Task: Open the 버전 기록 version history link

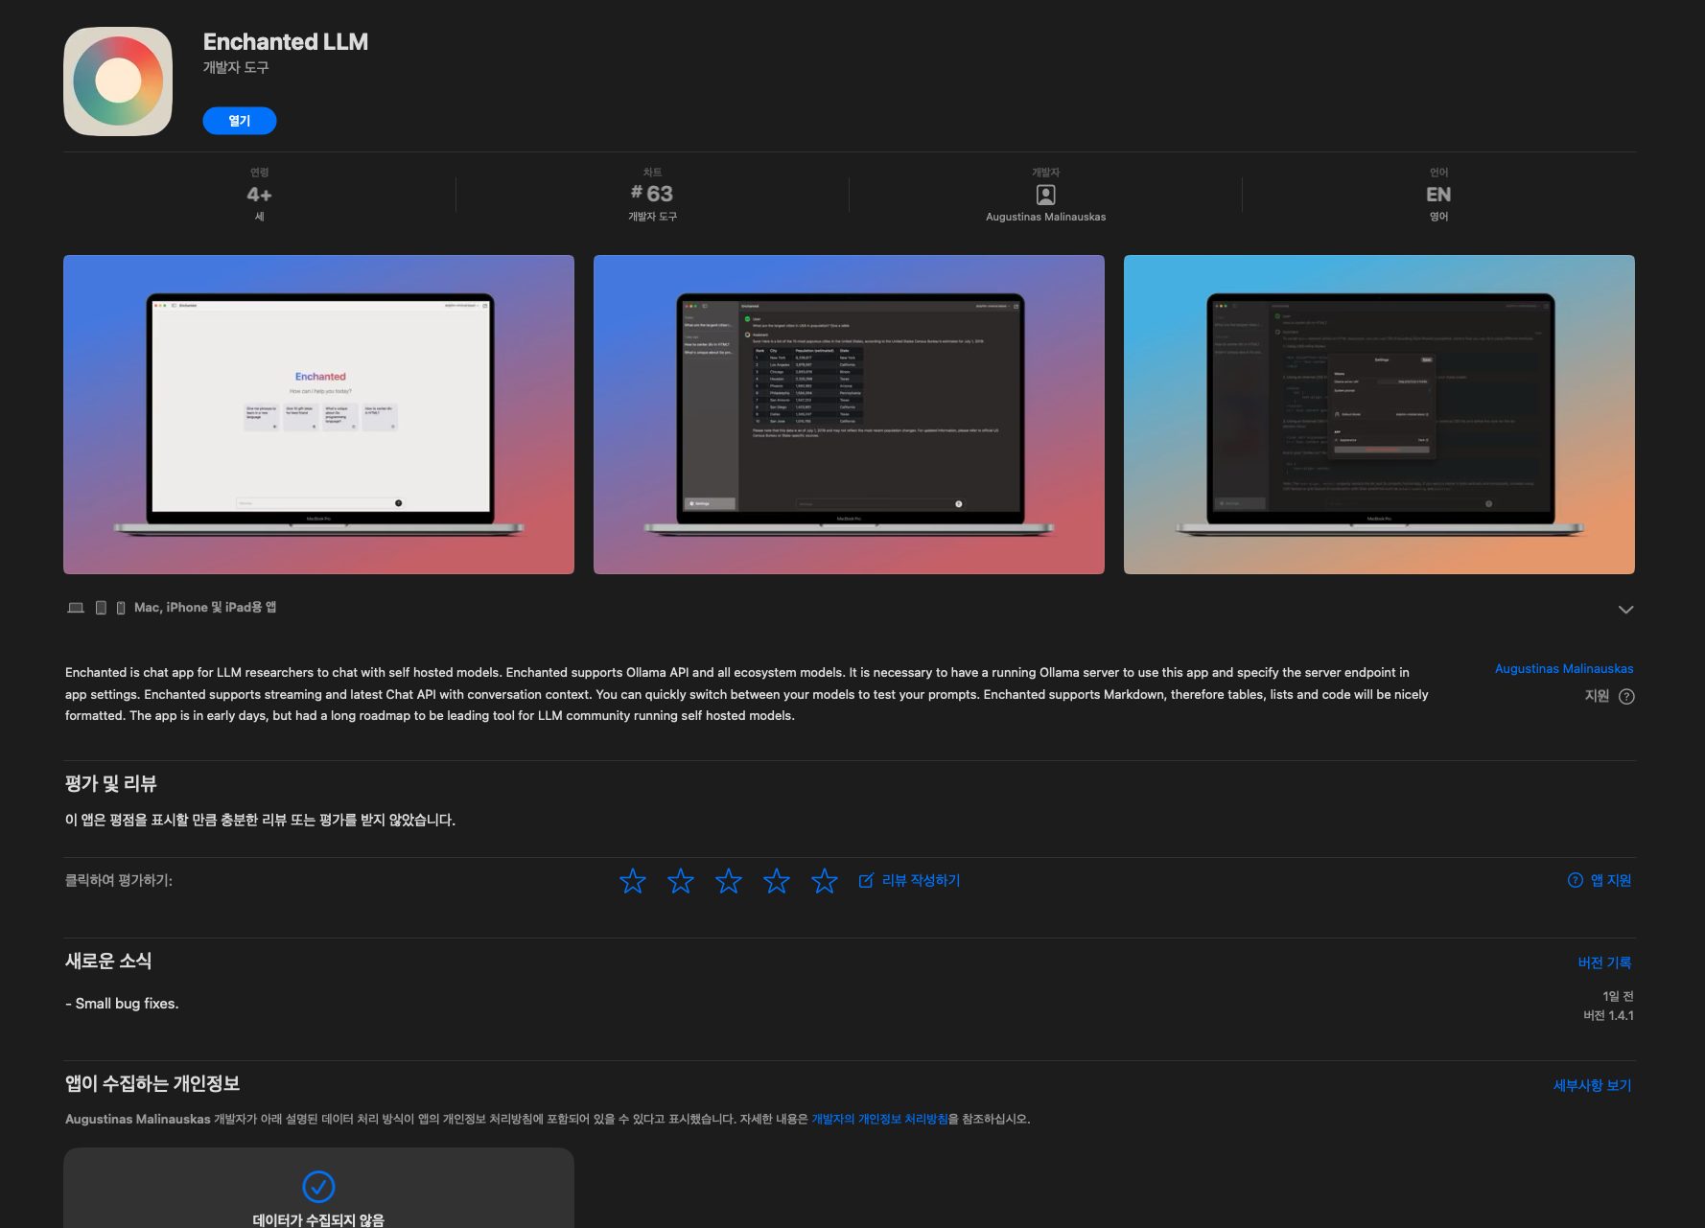Action: coord(1604,962)
